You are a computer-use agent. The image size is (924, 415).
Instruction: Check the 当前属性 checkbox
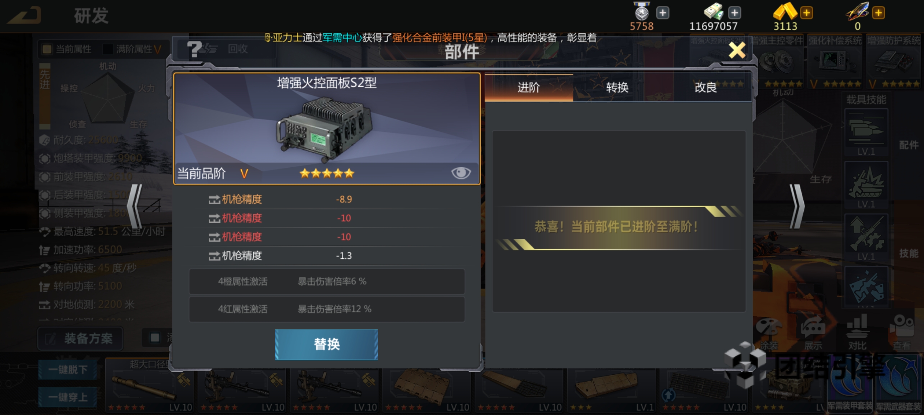click(x=47, y=49)
